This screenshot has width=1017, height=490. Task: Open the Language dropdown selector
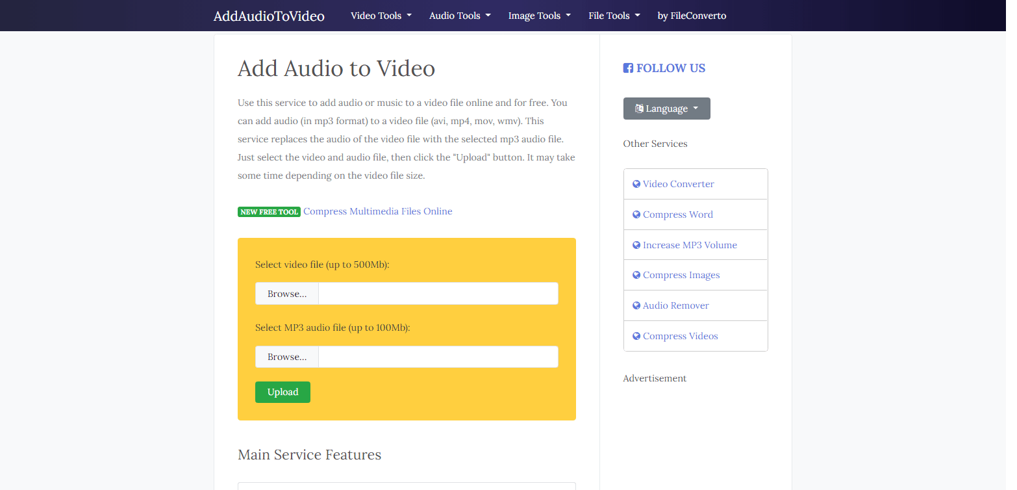pos(667,109)
